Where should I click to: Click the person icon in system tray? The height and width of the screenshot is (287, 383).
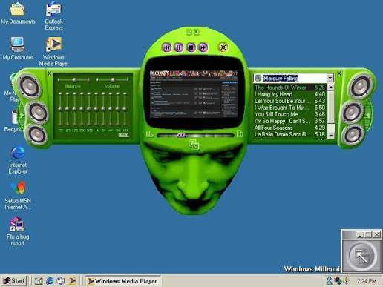(x=329, y=281)
